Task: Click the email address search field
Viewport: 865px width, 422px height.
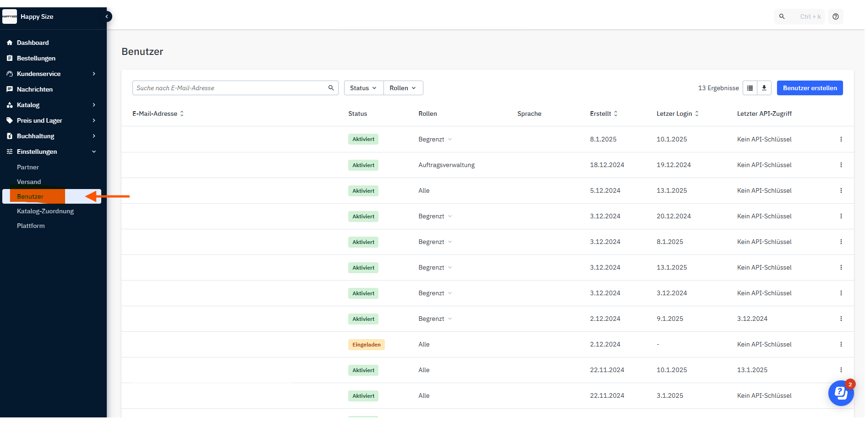Action: point(229,88)
